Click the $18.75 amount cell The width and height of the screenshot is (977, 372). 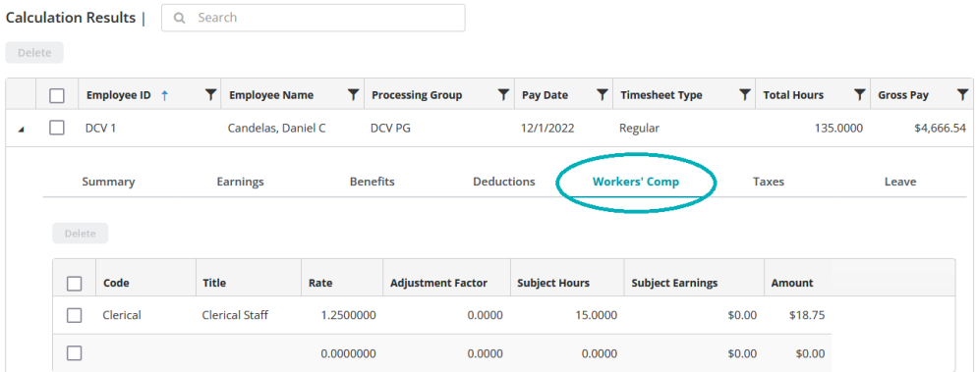pyautogui.click(x=808, y=315)
